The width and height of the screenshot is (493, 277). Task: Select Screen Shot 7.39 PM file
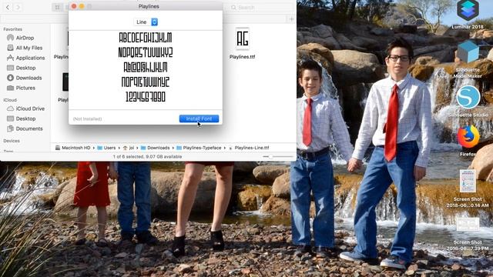point(468,234)
